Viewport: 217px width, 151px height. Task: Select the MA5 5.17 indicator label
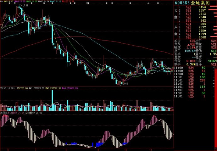[8, 2]
